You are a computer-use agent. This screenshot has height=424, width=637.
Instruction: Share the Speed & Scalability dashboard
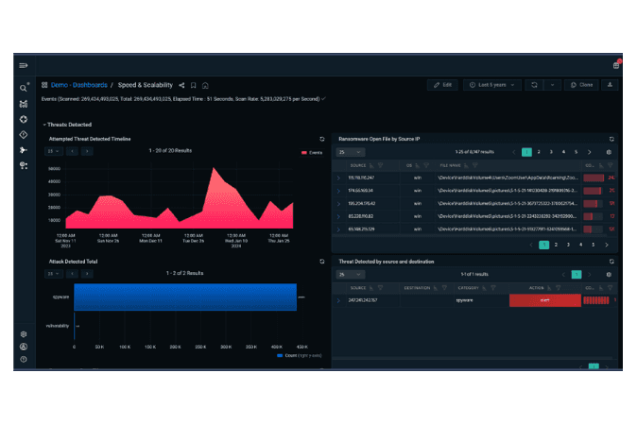(x=181, y=85)
